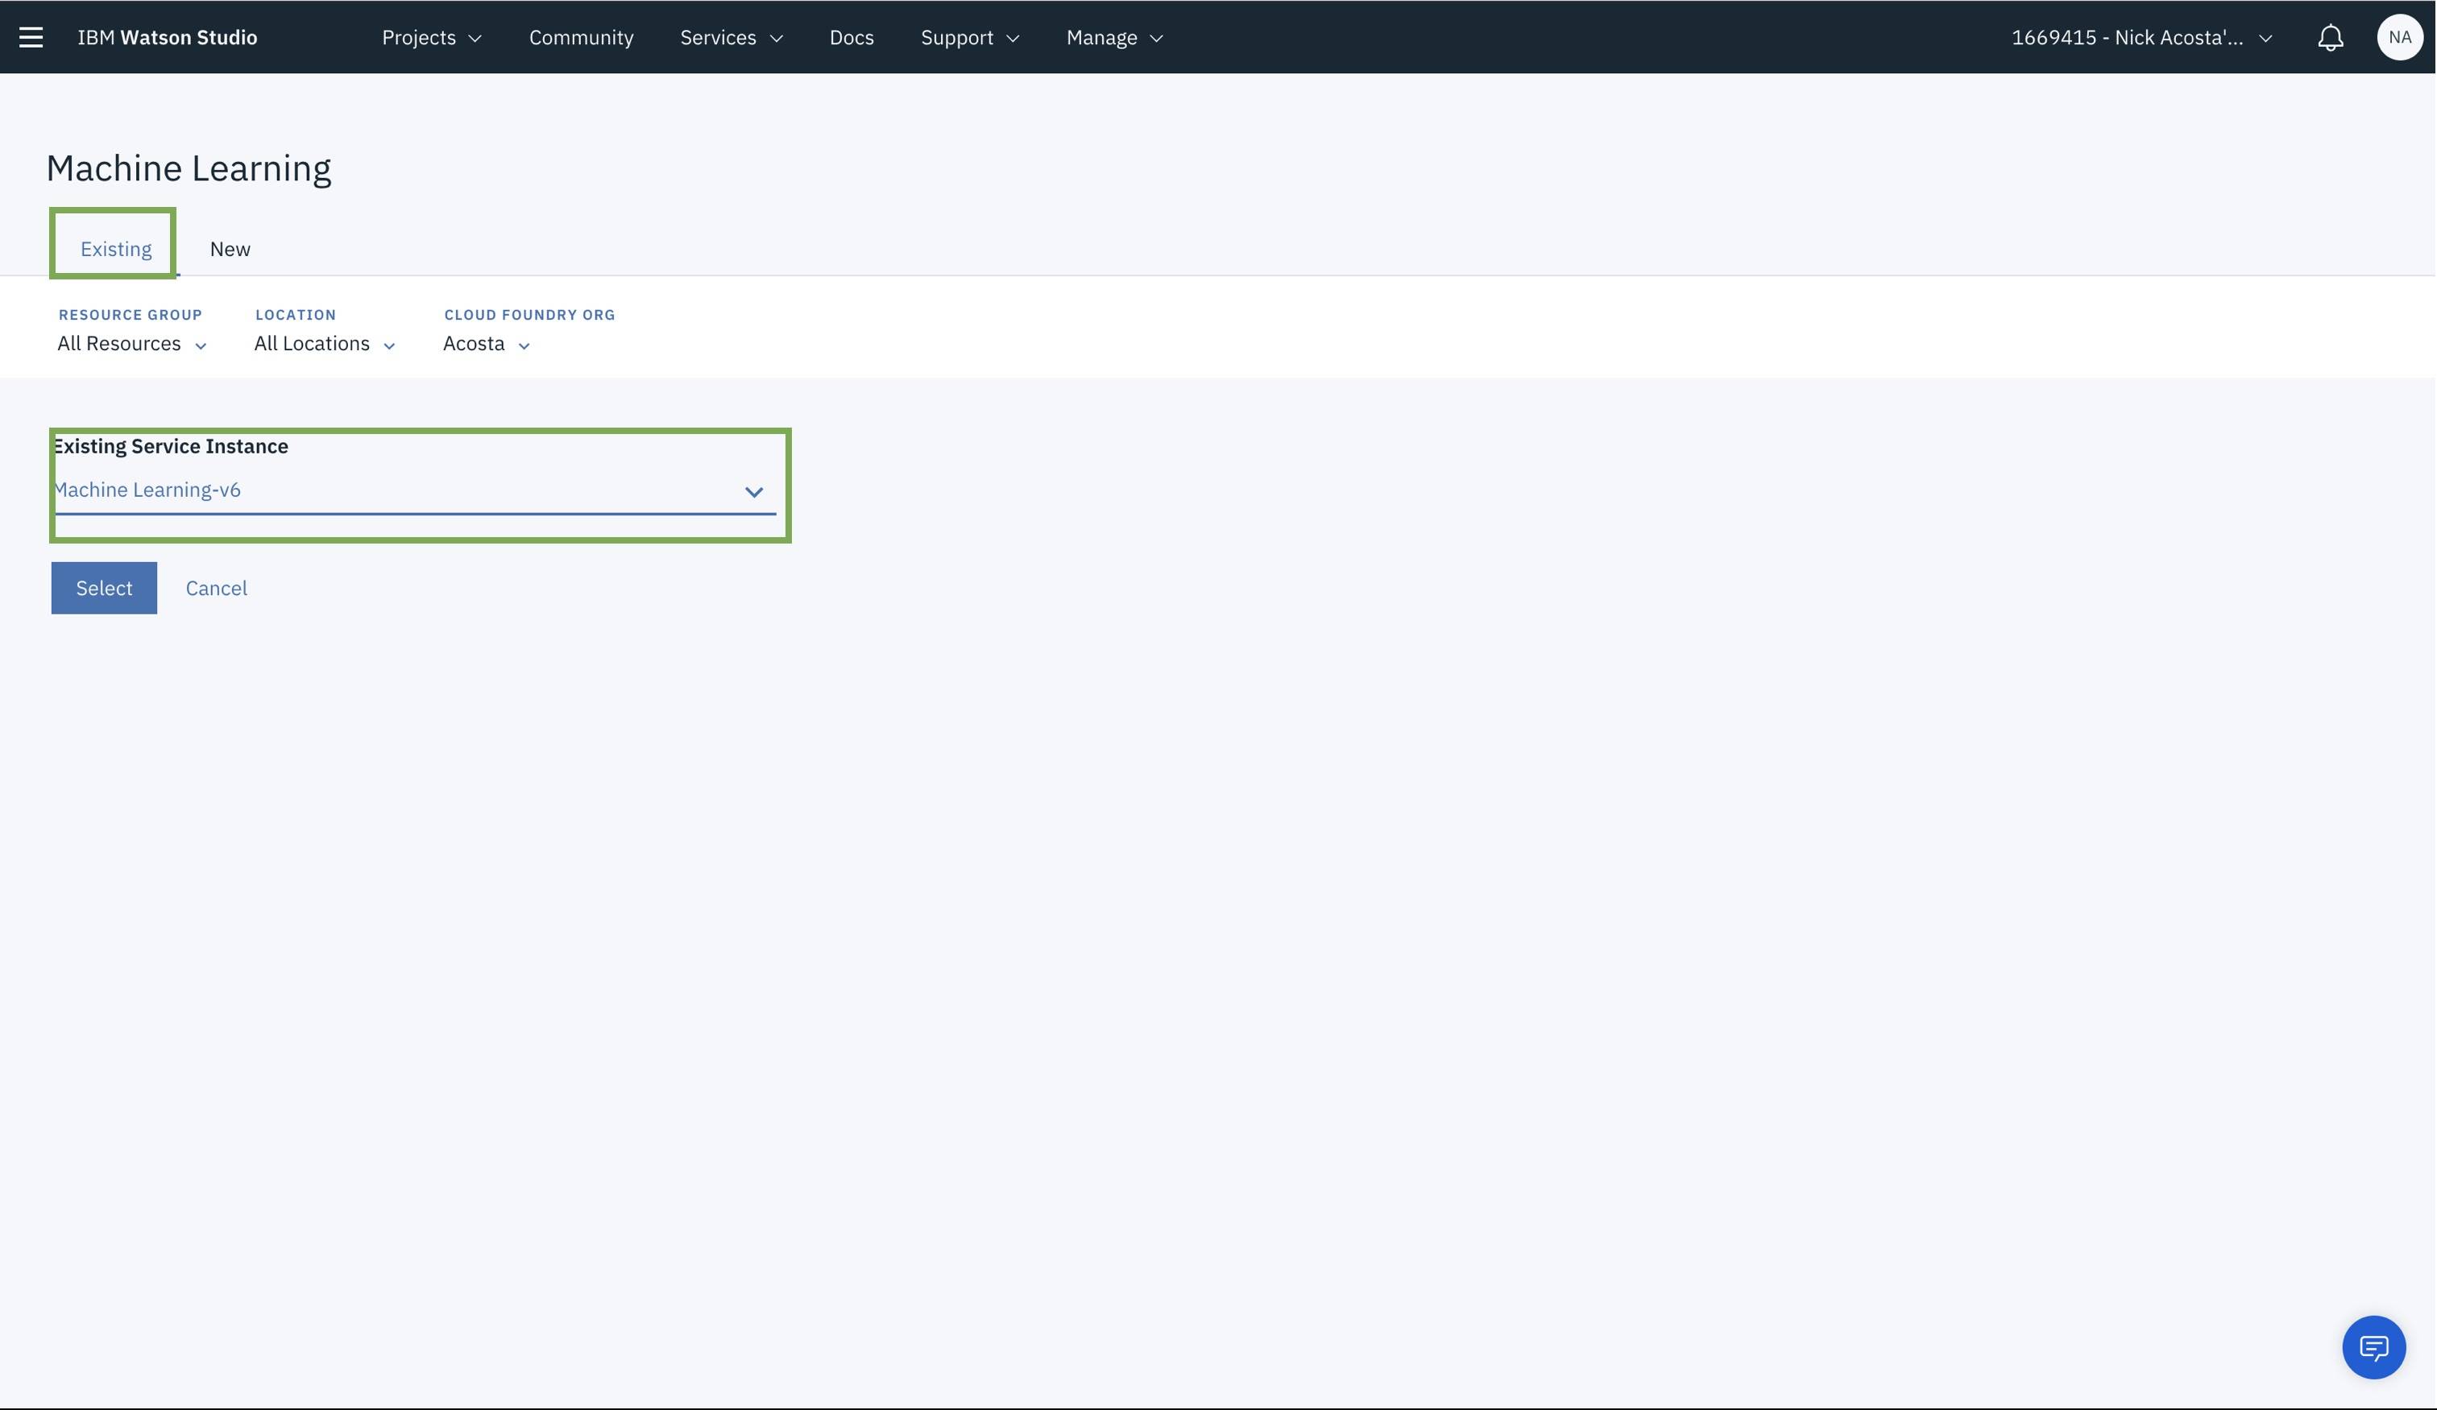Click the Select button
The image size is (2437, 1410).
[x=105, y=588]
